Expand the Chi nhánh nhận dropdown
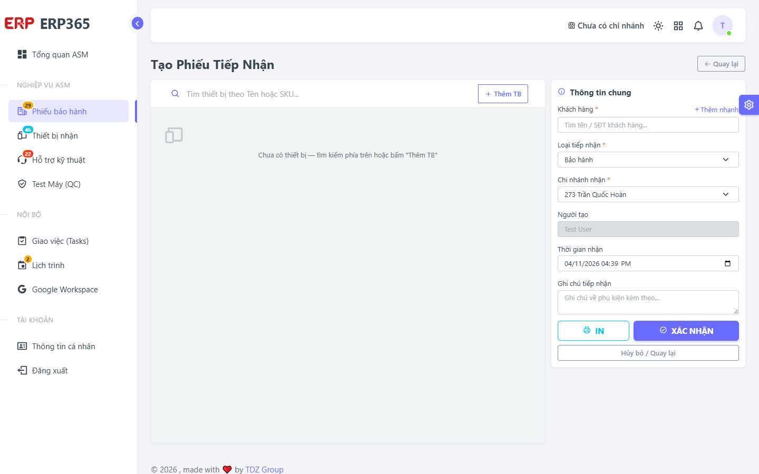The height and width of the screenshot is (474, 759). click(x=648, y=194)
